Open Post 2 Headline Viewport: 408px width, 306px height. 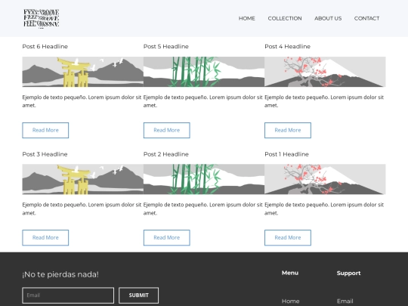point(166,154)
